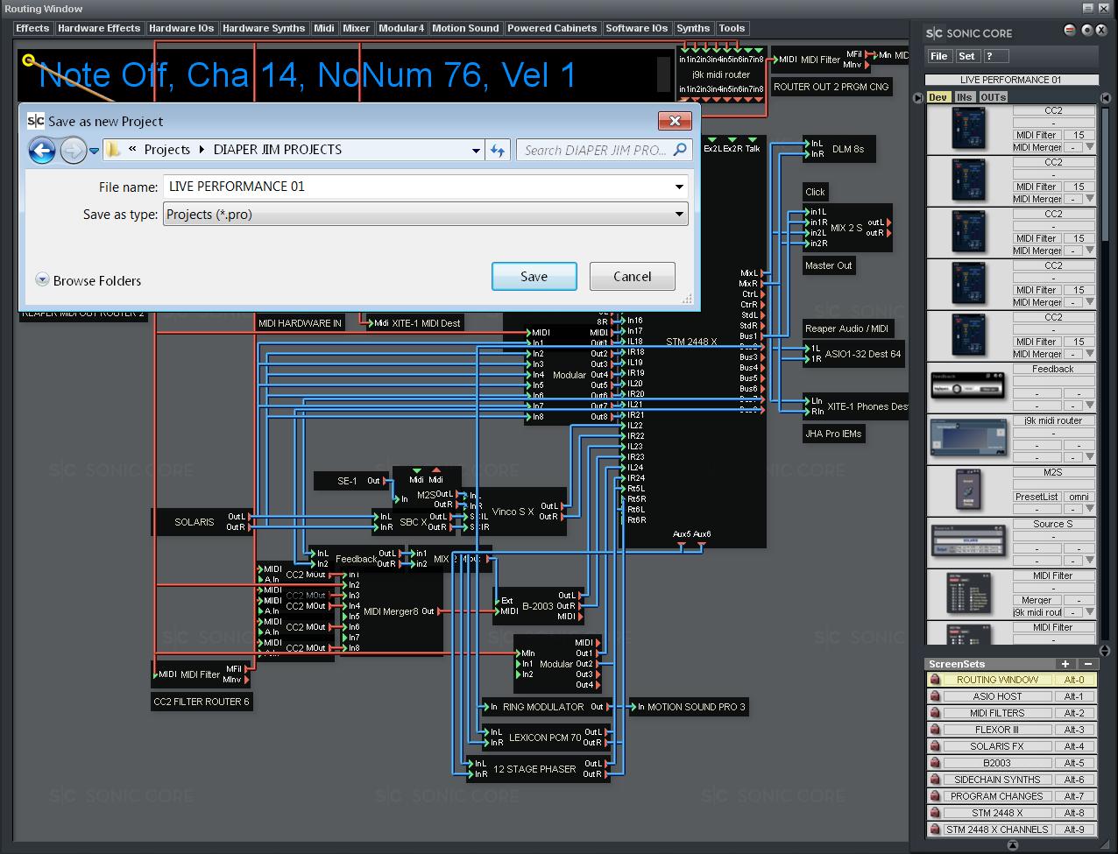Image resolution: width=1118 pixels, height=854 pixels.
Task: Click the lock icon beside B2003
Action: coord(935,763)
